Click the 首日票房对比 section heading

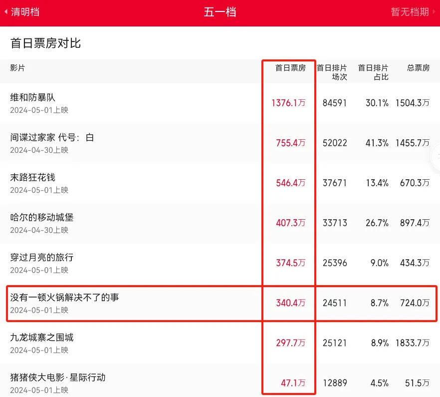pos(45,43)
